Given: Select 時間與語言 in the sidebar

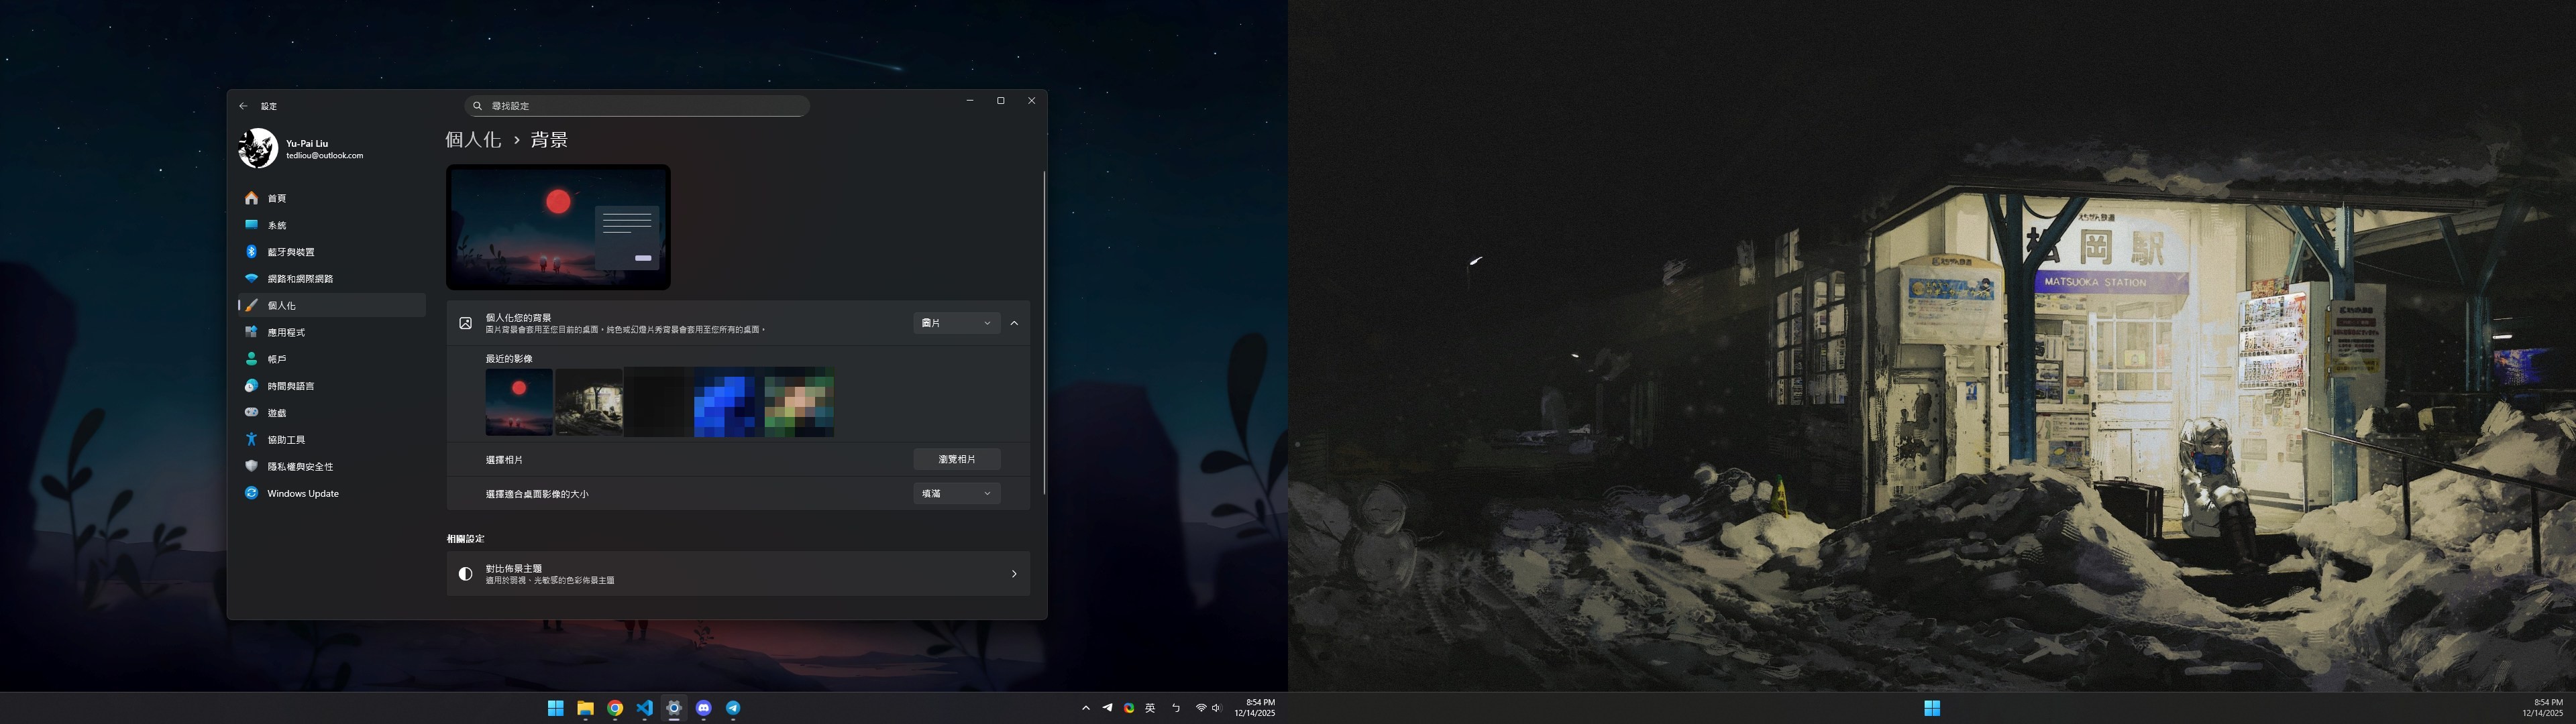Looking at the screenshot, I should pyautogui.click(x=290, y=386).
